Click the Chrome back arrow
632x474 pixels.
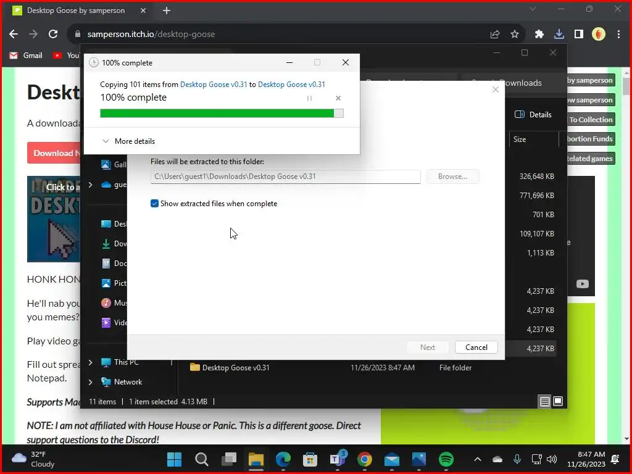point(14,35)
